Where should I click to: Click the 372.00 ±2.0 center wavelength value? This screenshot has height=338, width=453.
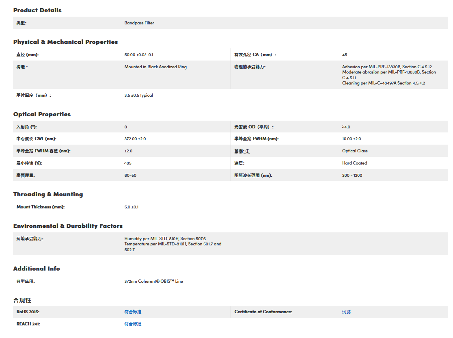pyautogui.click(x=135, y=139)
